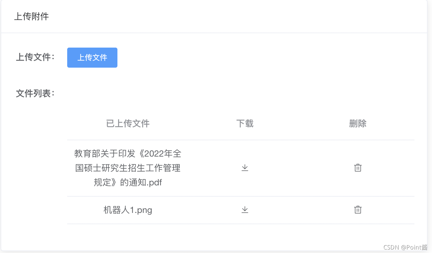Click the trash can icon under 删除 column

coord(358,168)
